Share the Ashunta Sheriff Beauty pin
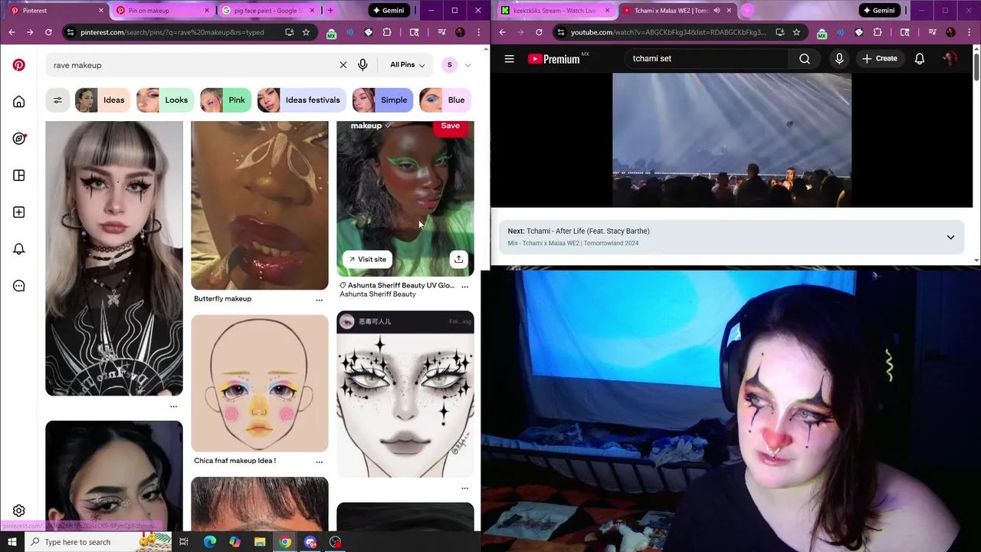 pos(458,259)
